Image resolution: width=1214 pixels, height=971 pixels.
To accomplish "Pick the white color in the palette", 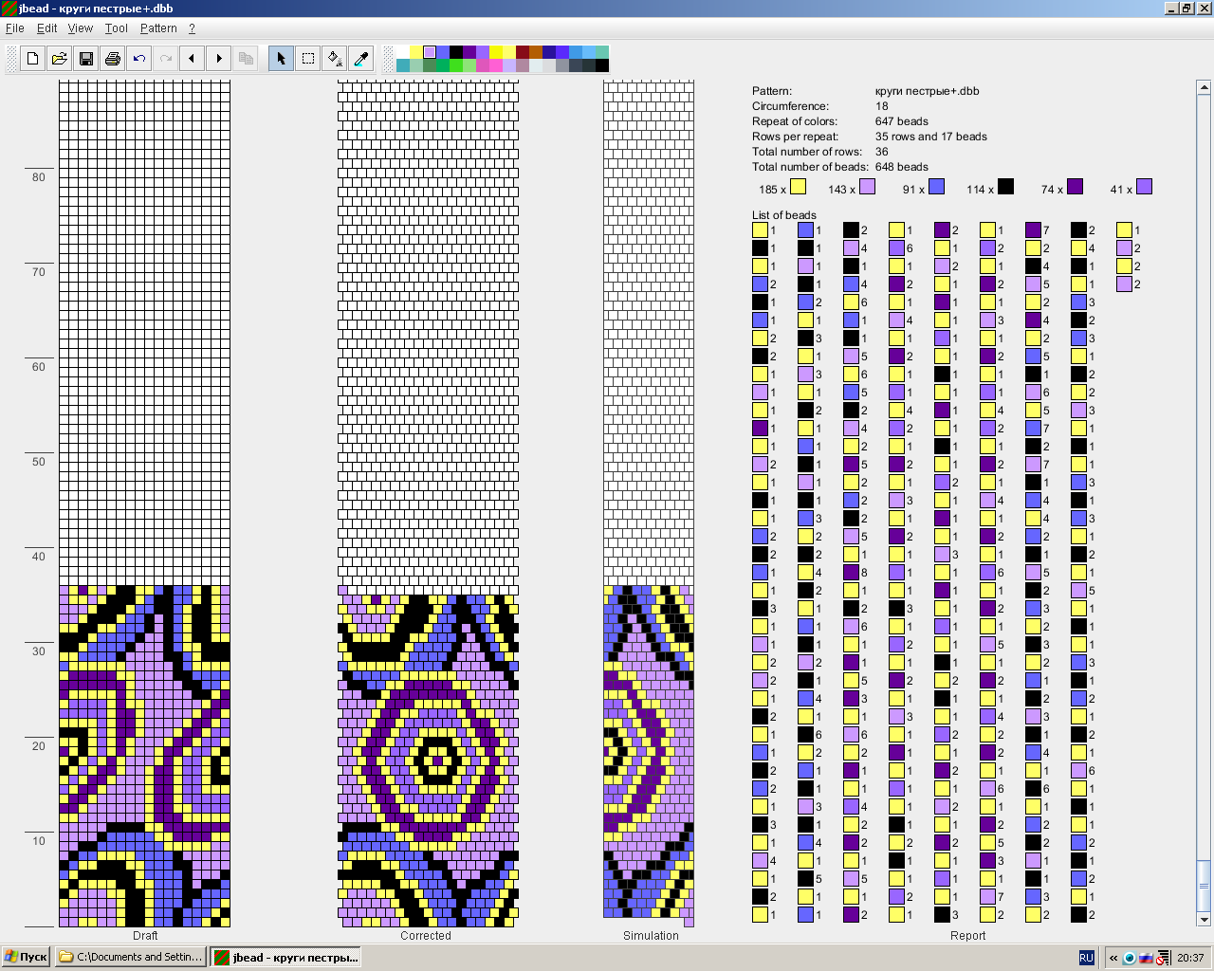I will click(403, 52).
